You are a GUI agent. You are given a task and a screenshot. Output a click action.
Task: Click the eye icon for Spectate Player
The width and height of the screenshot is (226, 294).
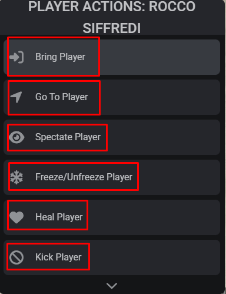pyautogui.click(x=16, y=137)
